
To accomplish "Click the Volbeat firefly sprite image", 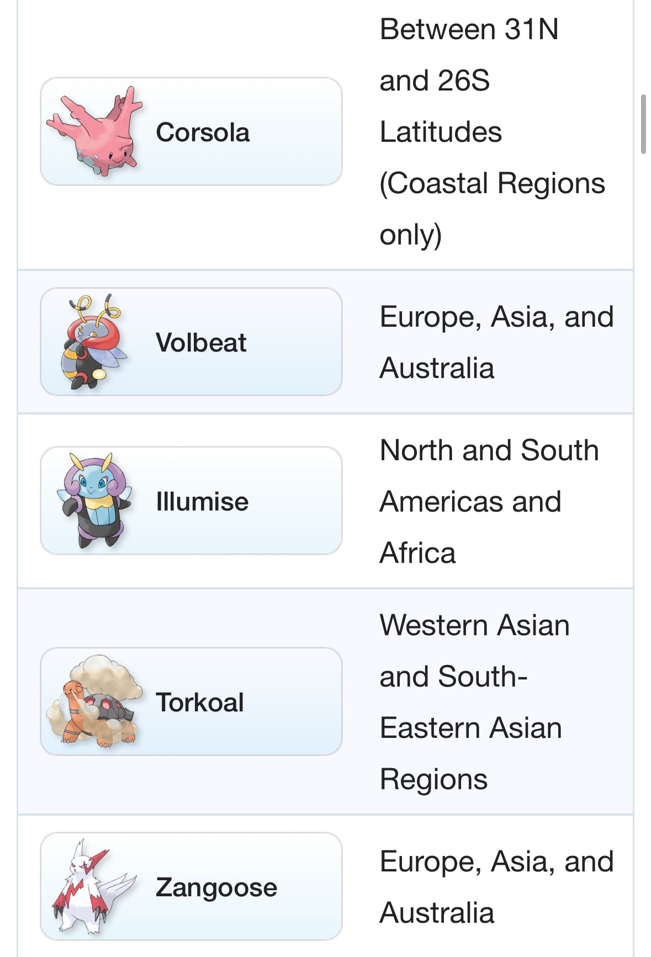I will point(93,342).
